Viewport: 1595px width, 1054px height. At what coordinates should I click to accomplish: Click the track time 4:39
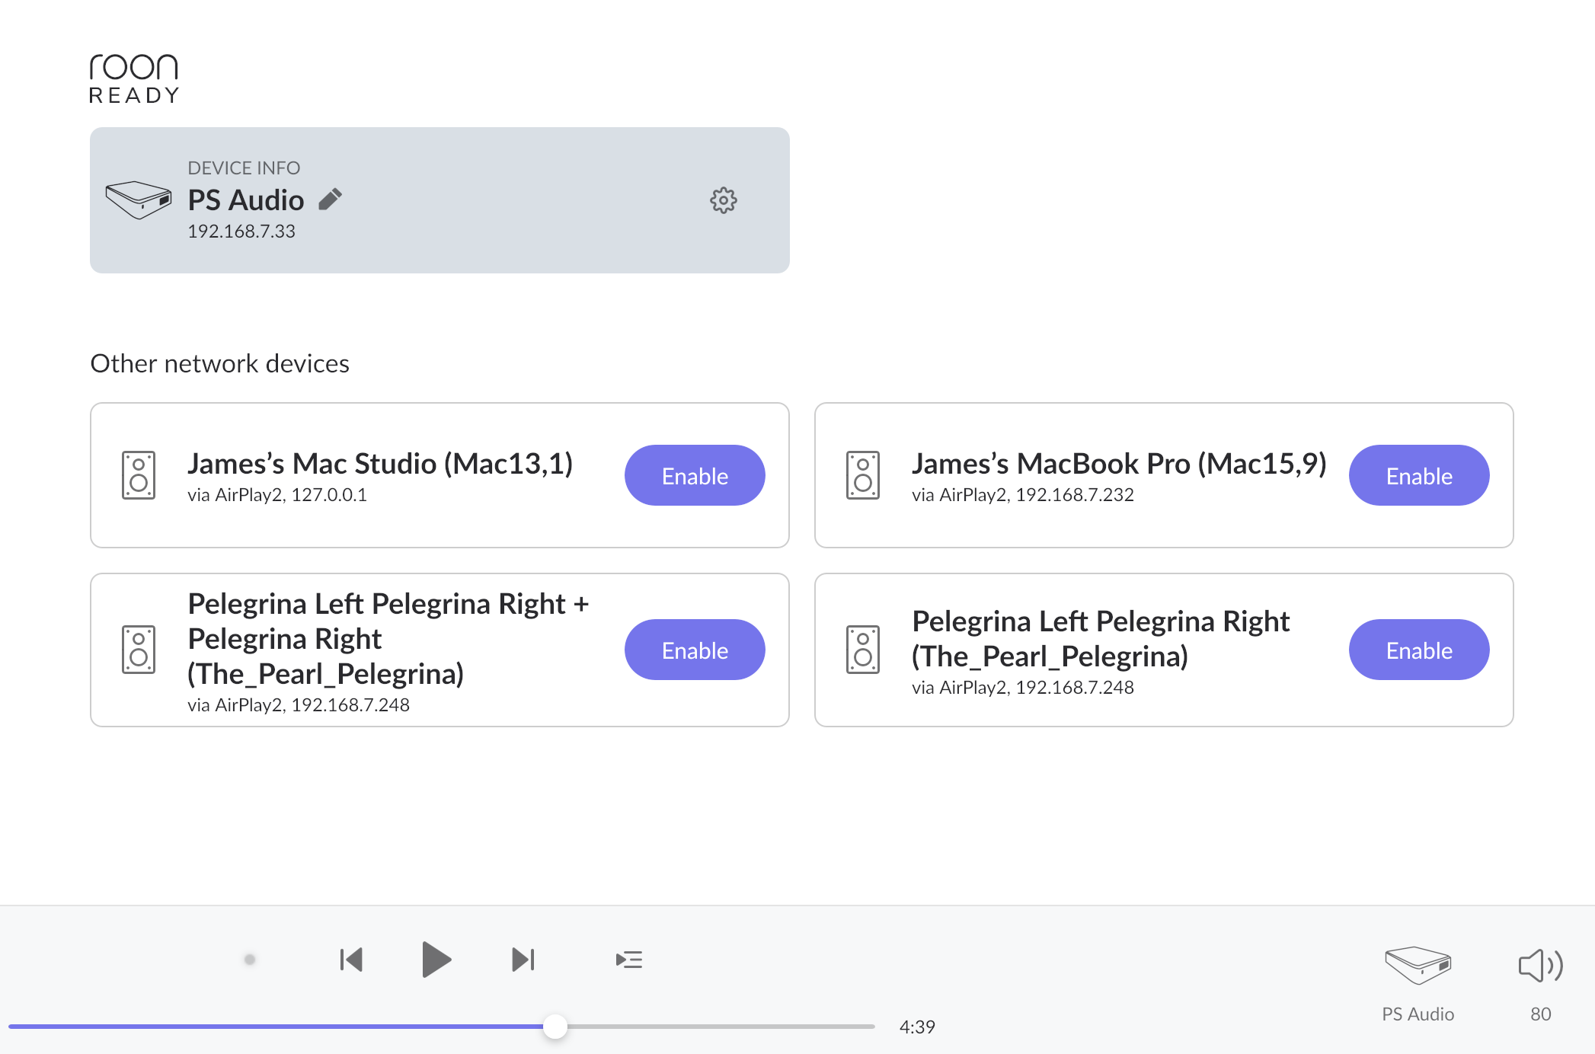917,1027
